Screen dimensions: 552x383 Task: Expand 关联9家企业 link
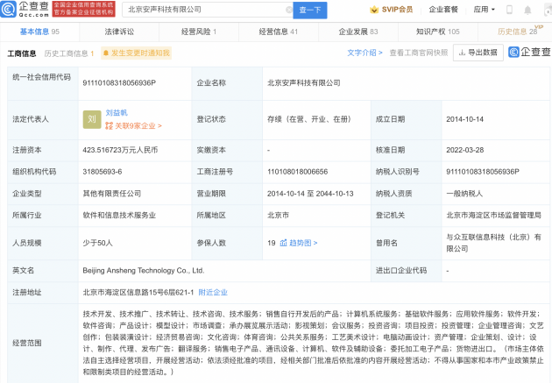tap(138, 125)
